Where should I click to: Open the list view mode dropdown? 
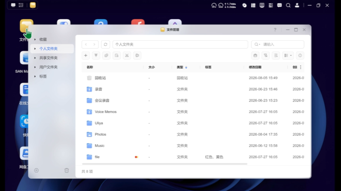tap(288, 56)
